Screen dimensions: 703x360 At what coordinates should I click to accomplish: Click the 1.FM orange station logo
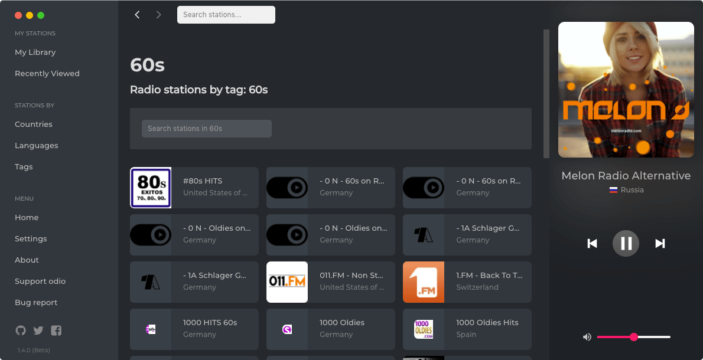click(424, 282)
